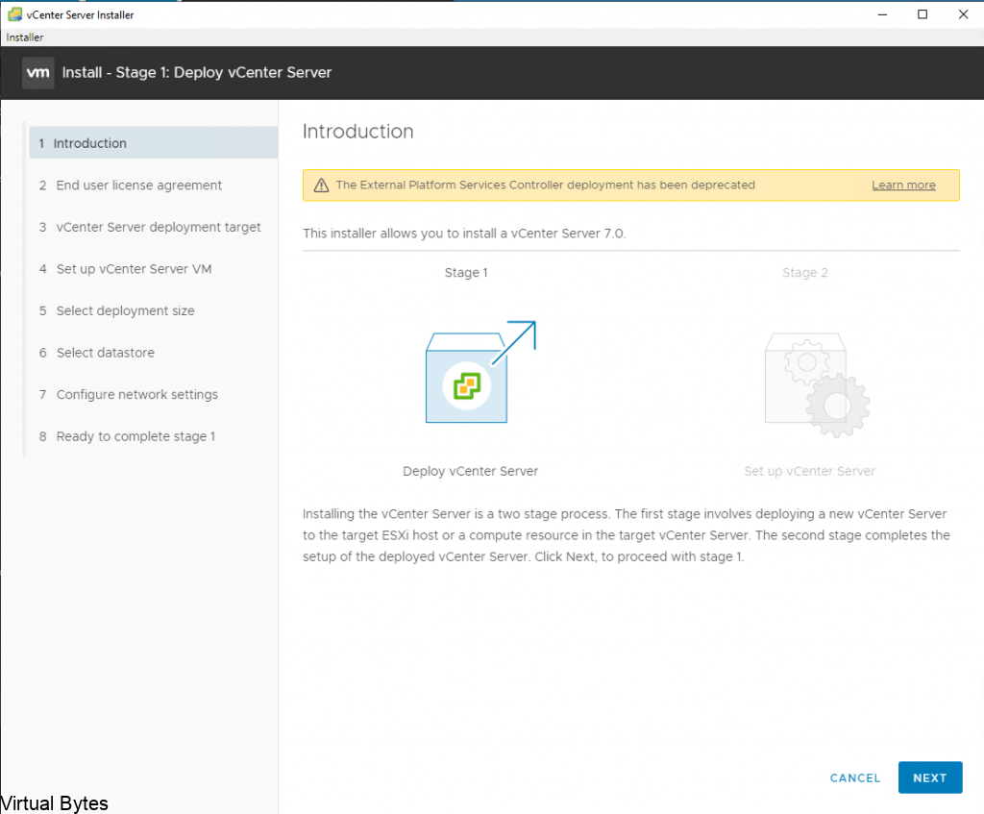Close the vCenter Server Installer window
The width and height of the screenshot is (984, 814).
(963, 14)
